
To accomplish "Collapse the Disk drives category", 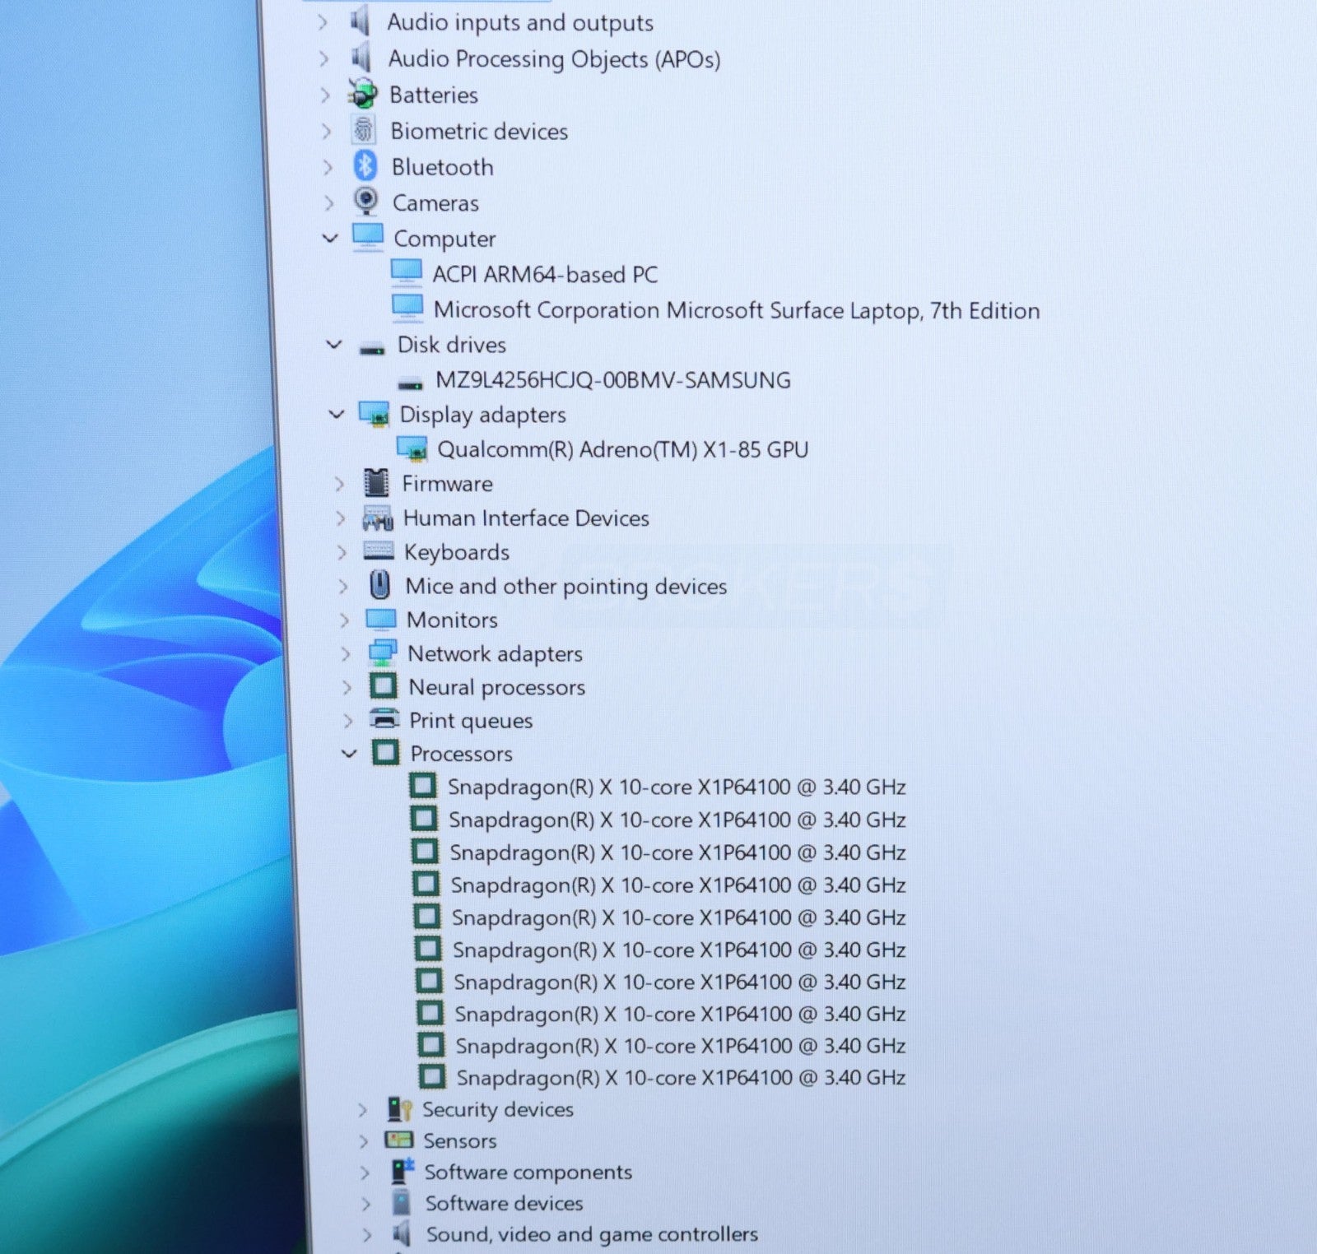I will [334, 345].
